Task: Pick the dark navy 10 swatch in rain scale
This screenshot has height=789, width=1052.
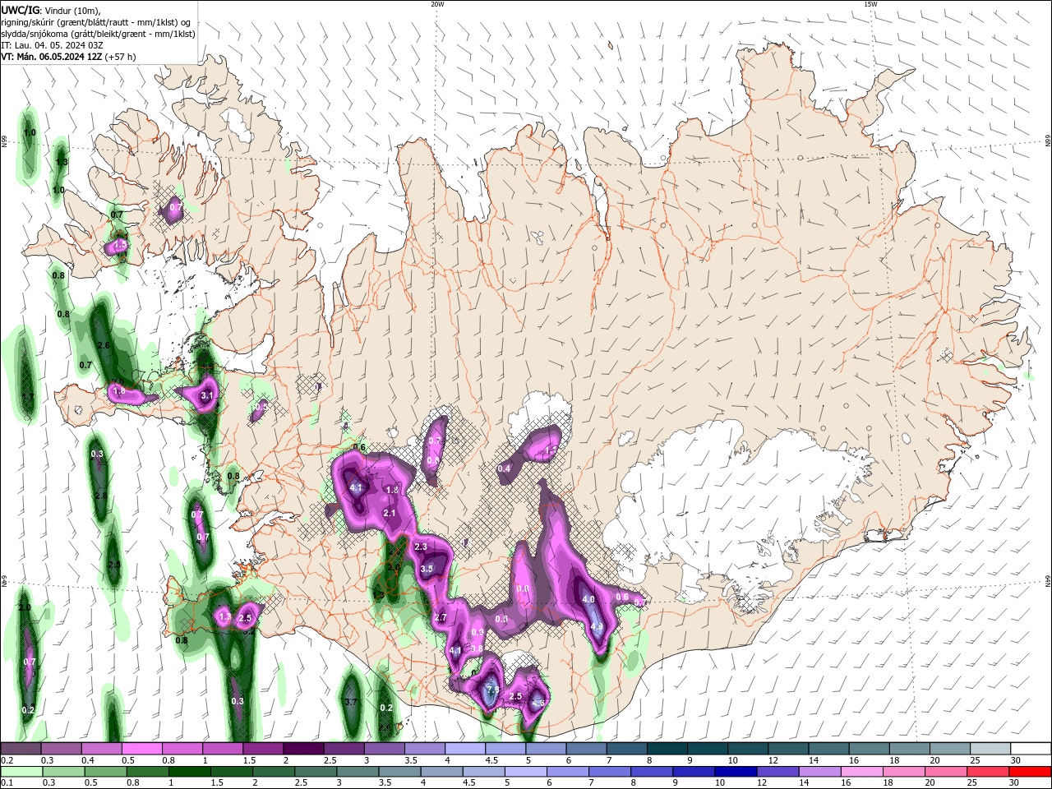Action: point(735,772)
